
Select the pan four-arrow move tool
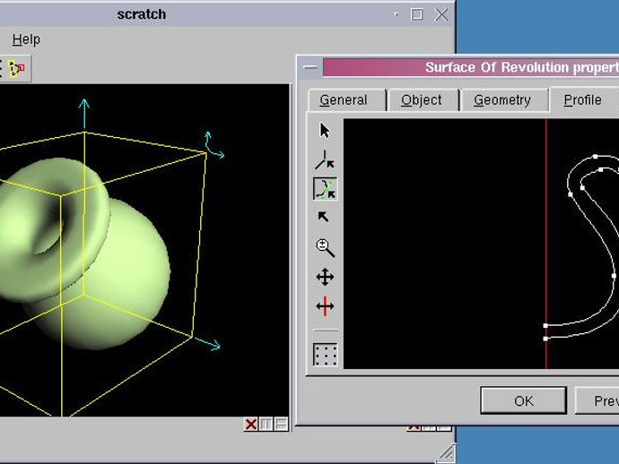tap(325, 277)
